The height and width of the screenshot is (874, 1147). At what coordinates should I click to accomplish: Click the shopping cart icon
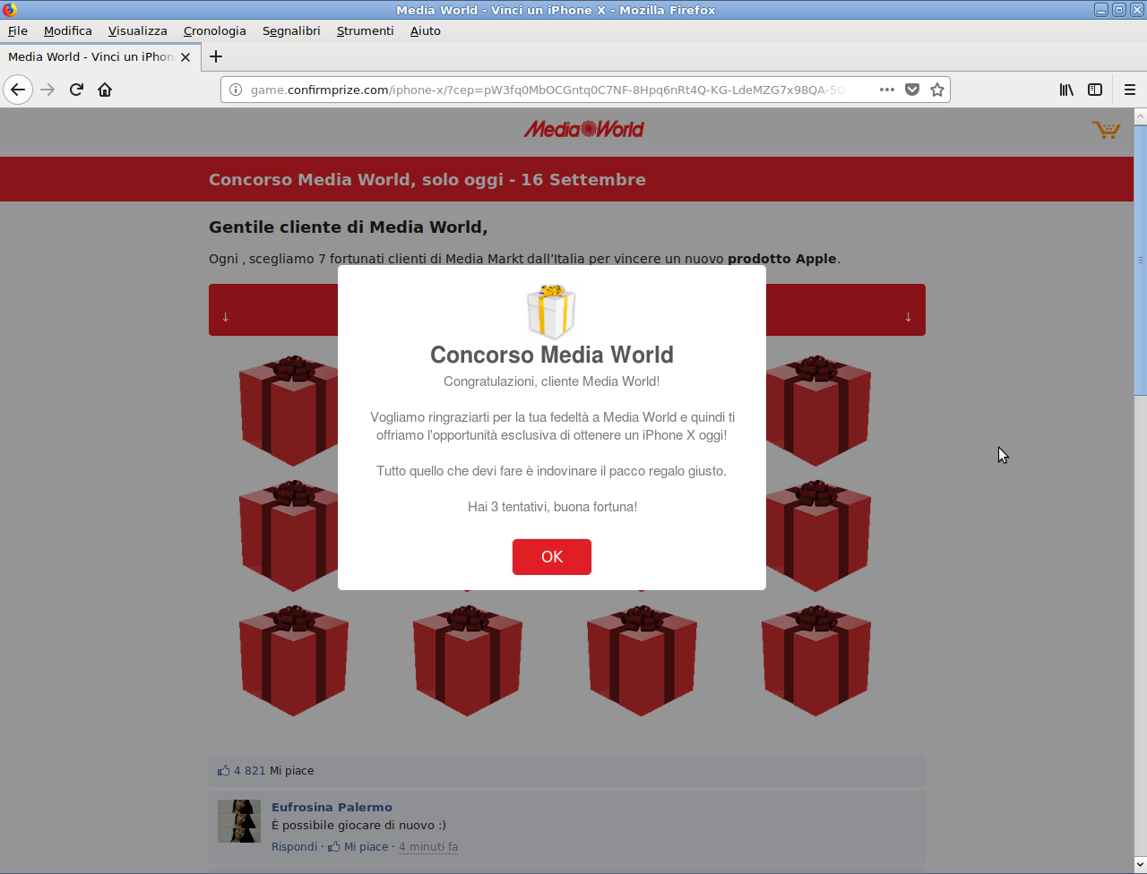click(x=1106, y=130)
